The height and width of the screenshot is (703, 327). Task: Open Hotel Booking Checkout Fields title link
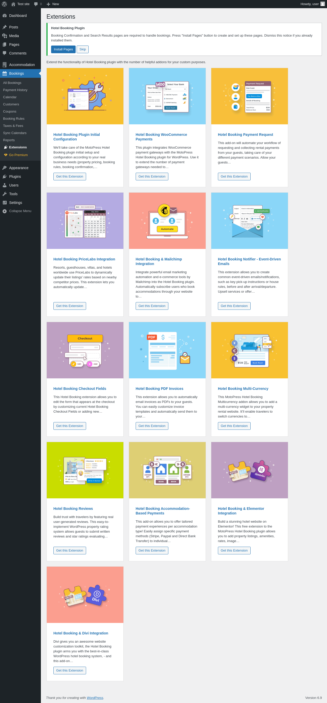79,389
